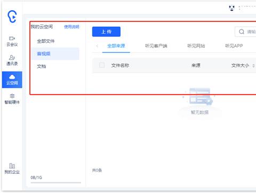Click the search input field

245,32
